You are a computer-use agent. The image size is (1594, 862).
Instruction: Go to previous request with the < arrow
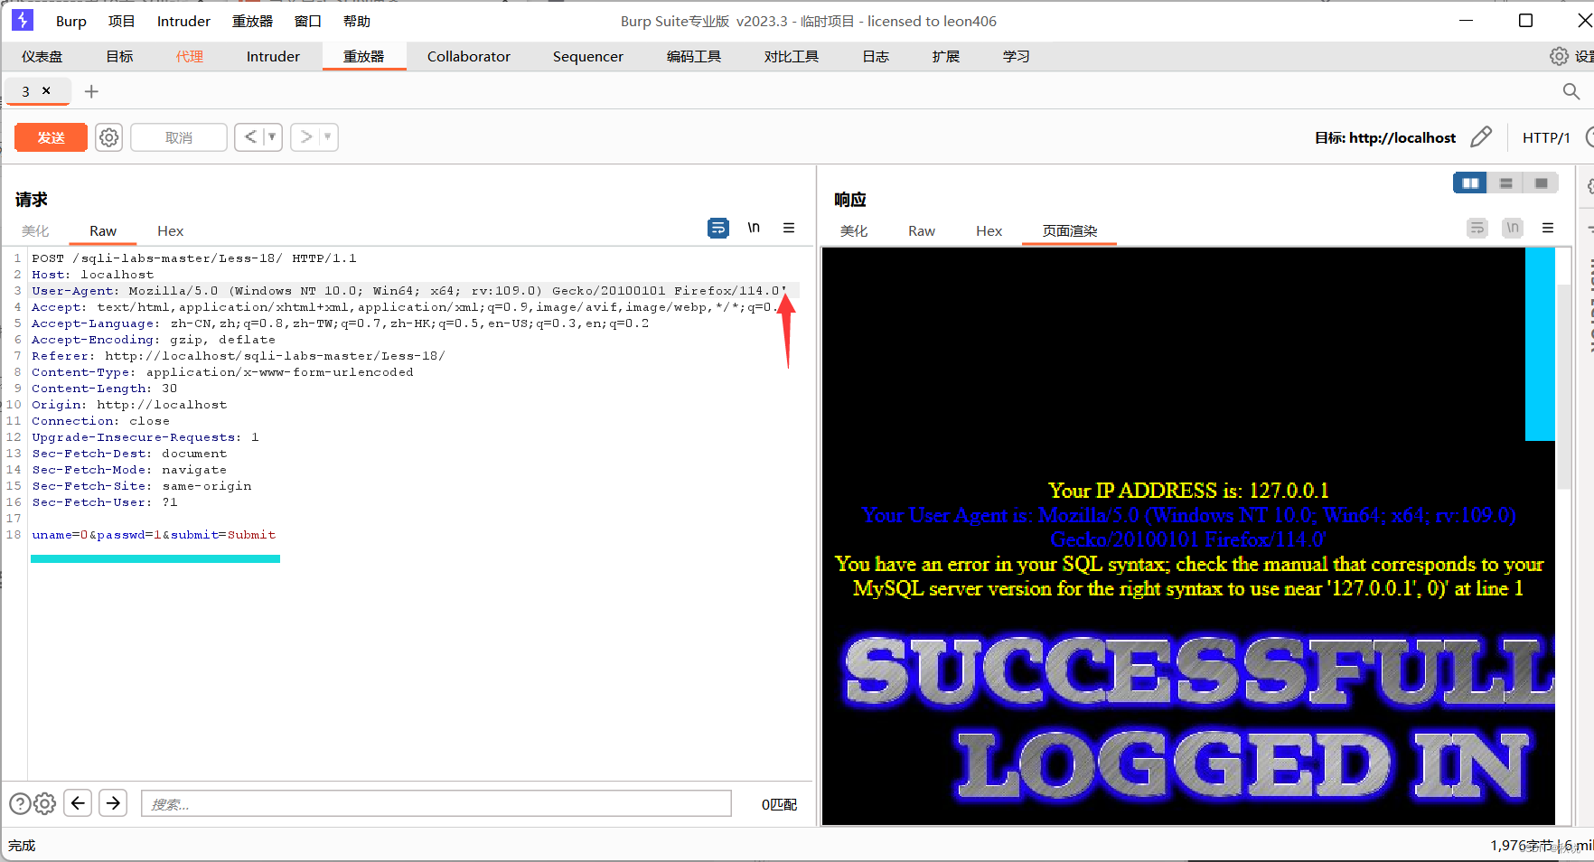[x=250, y=137]
